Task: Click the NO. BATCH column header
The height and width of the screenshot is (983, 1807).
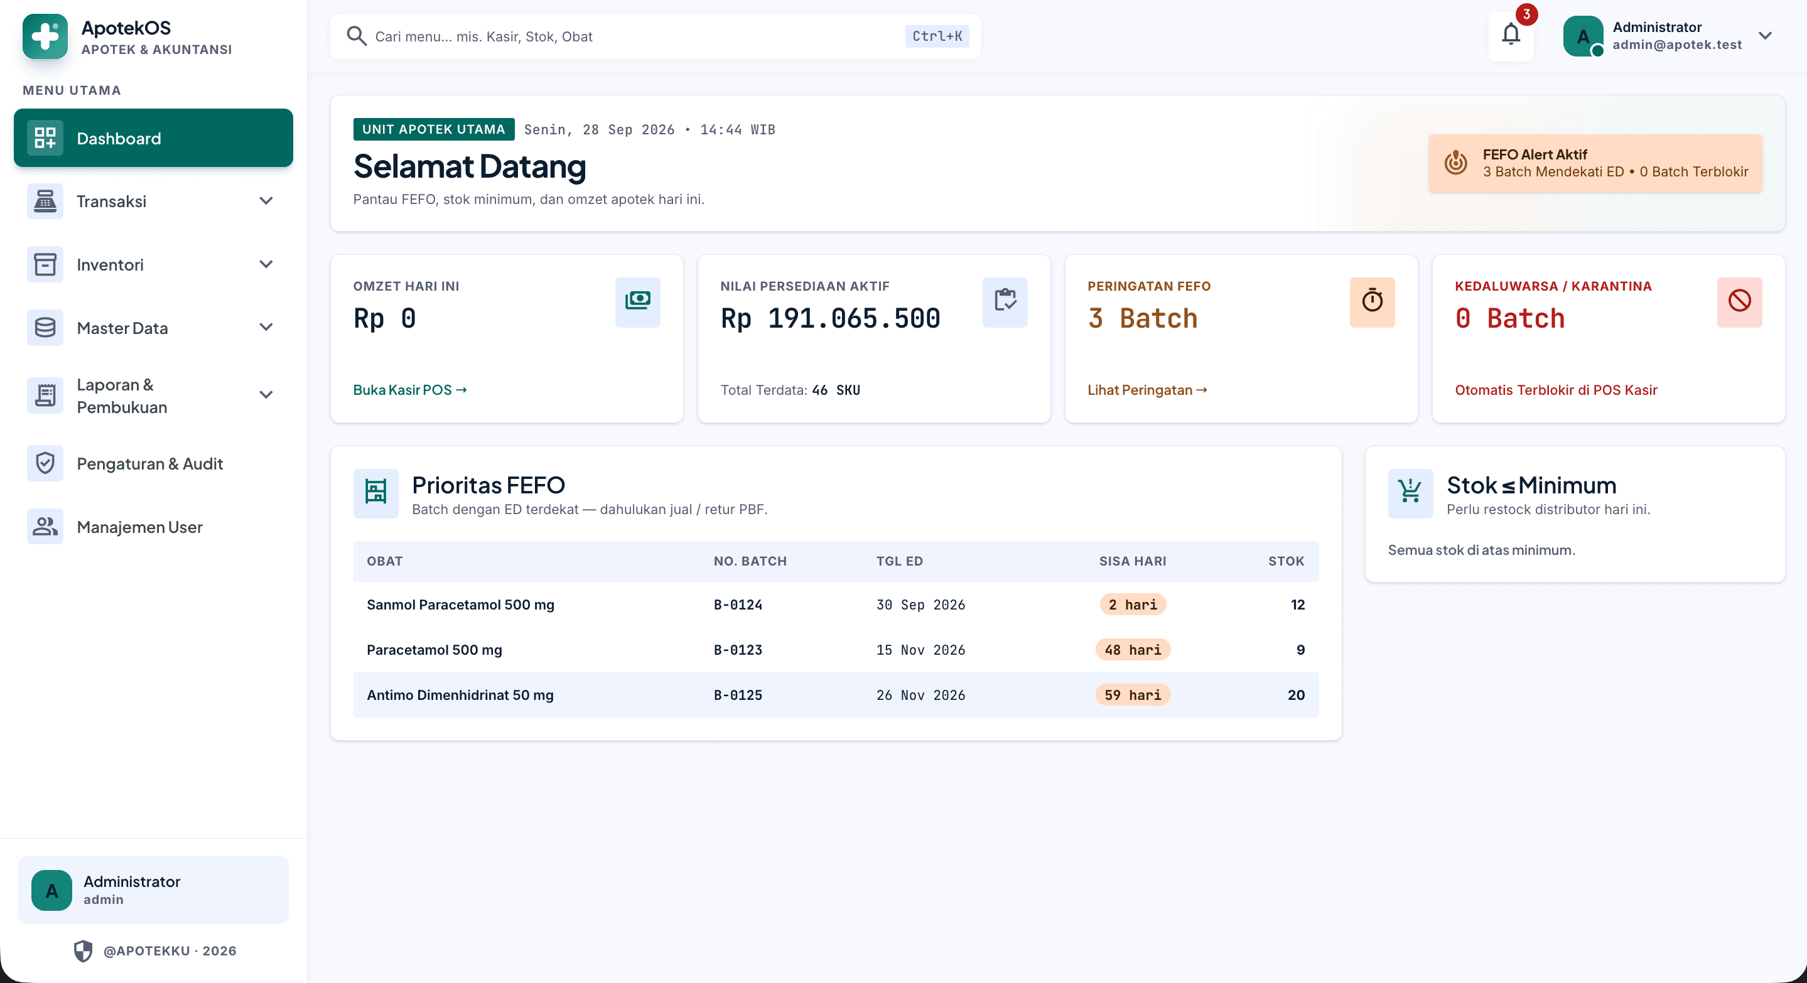Action: [750, 561]
